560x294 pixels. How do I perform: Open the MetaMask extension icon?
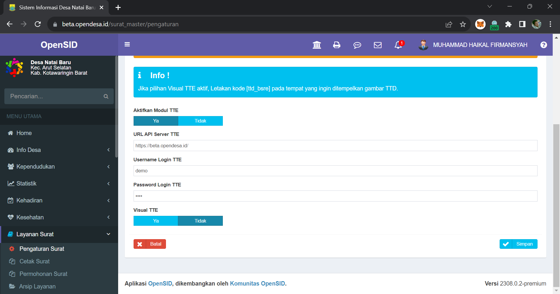(480, 24)
